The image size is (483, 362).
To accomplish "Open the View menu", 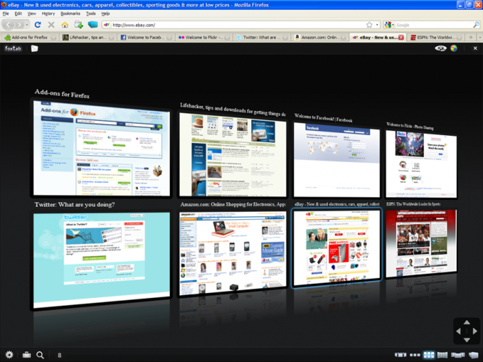I will (32, 14).
